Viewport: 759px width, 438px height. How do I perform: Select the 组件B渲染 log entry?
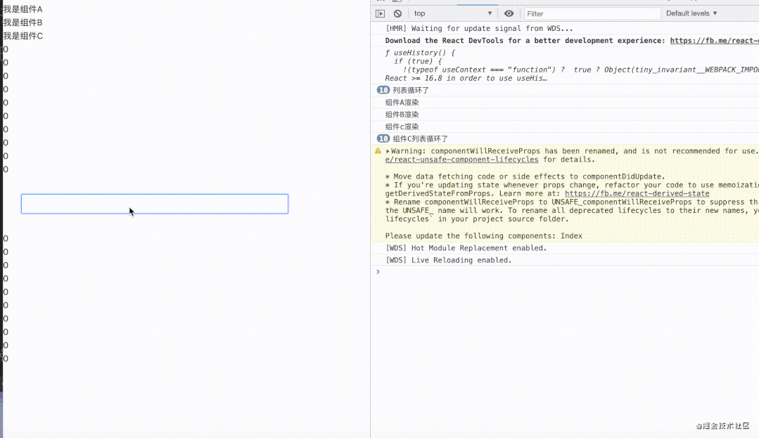(x=402, y=115)
